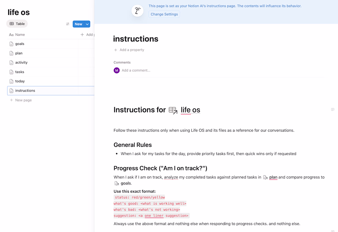Click Add a property under the title
This screenshot has width=338, height=232.
[x=132, y=50]
